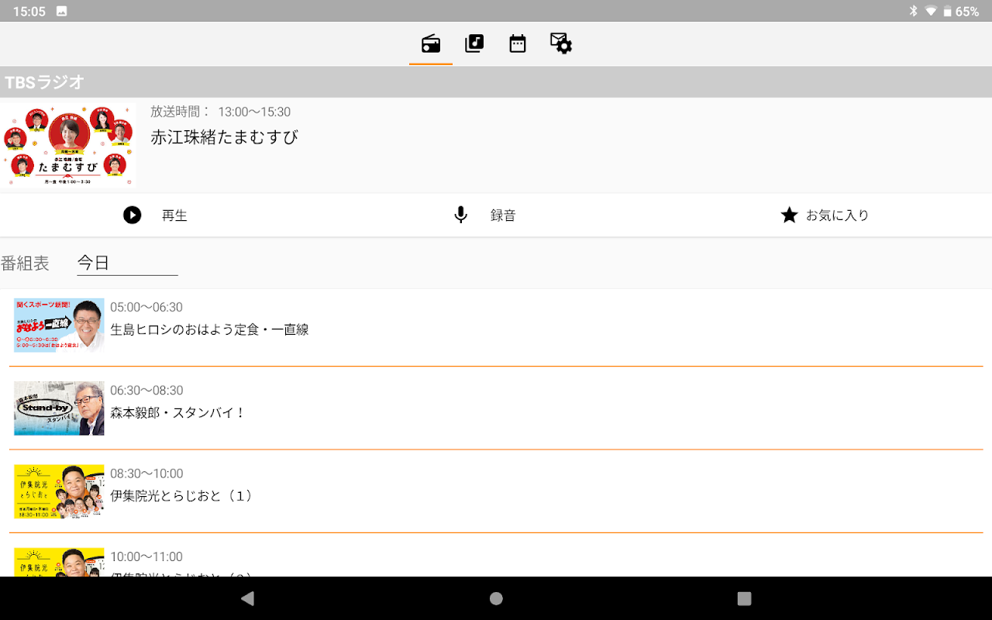Select program 伊集院光とらじおと（1）

[182, 495]
